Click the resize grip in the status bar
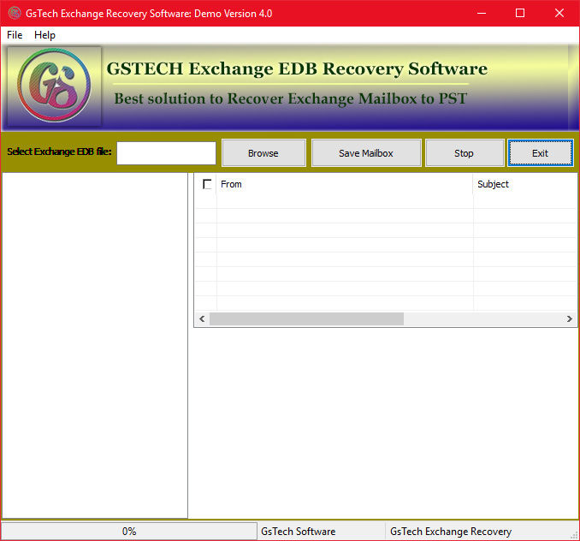The width and height of the screenshot is (580, 541). [574, 535]
